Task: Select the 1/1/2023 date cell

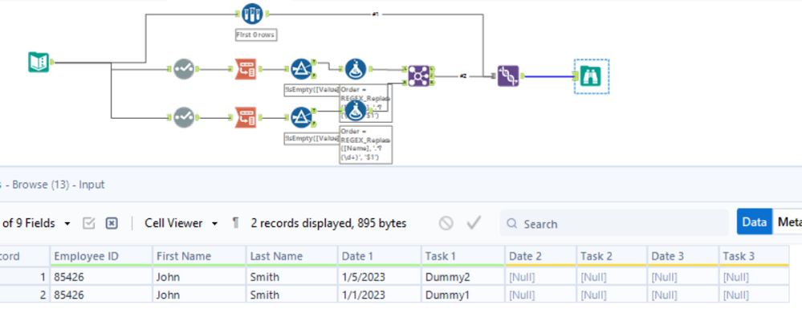Action: 380,295
